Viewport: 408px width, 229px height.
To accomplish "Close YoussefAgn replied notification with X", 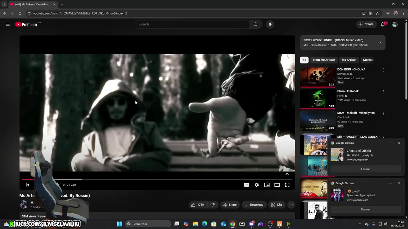I will [x=399, y=183].
